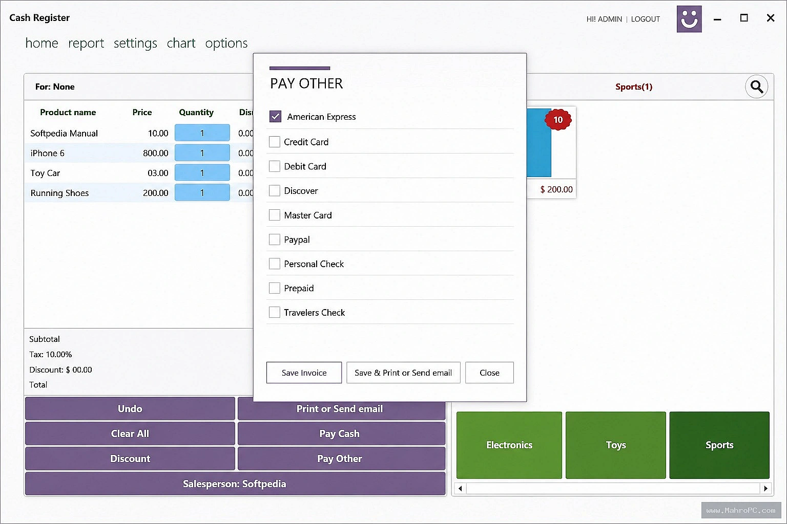
Task: Click quantity field for Running Shoes
Action: click(x=202, y=193)
